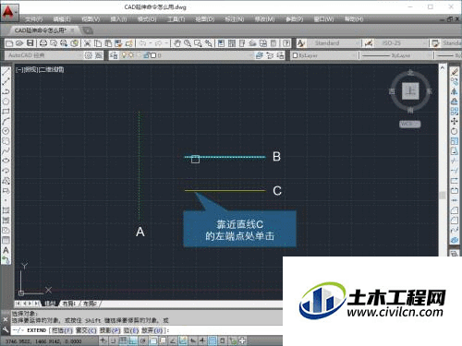Toggle Grid display in status bar
This screenshot has height=346, width=462.
(123, 340)
